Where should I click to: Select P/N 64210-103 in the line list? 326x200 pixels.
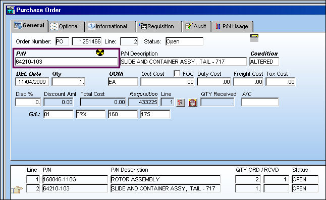[75, 188]
